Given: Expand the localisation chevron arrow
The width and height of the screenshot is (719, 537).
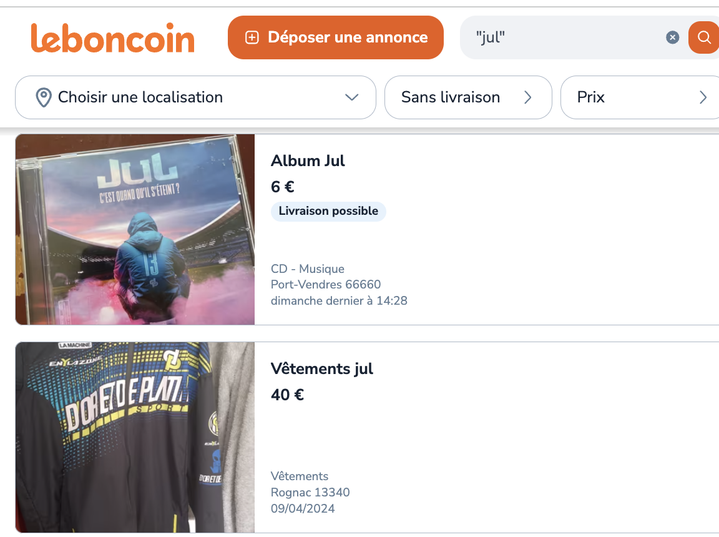Looking at the screenshot, I should point(352,97).
